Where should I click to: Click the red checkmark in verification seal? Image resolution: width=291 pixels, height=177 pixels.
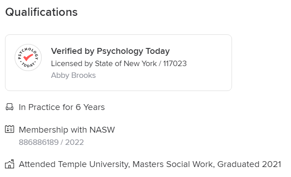pyautogui.click(x=28, y=57)
